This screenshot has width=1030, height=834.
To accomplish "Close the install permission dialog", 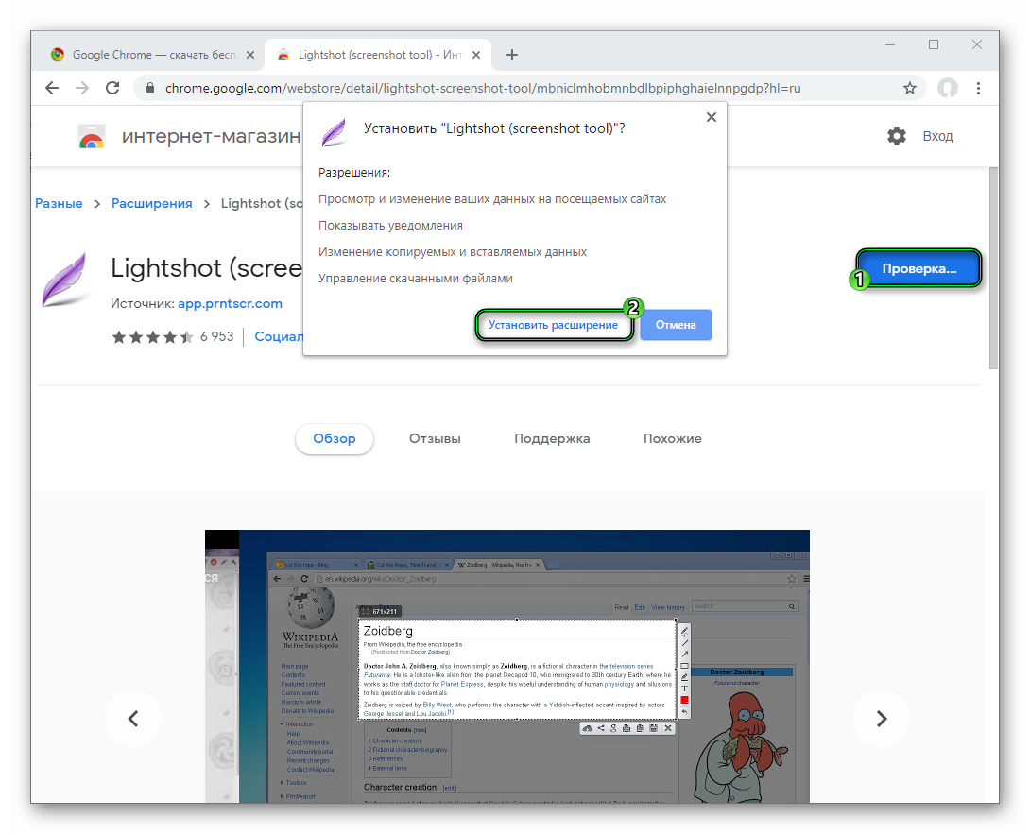I will (712, 117).
